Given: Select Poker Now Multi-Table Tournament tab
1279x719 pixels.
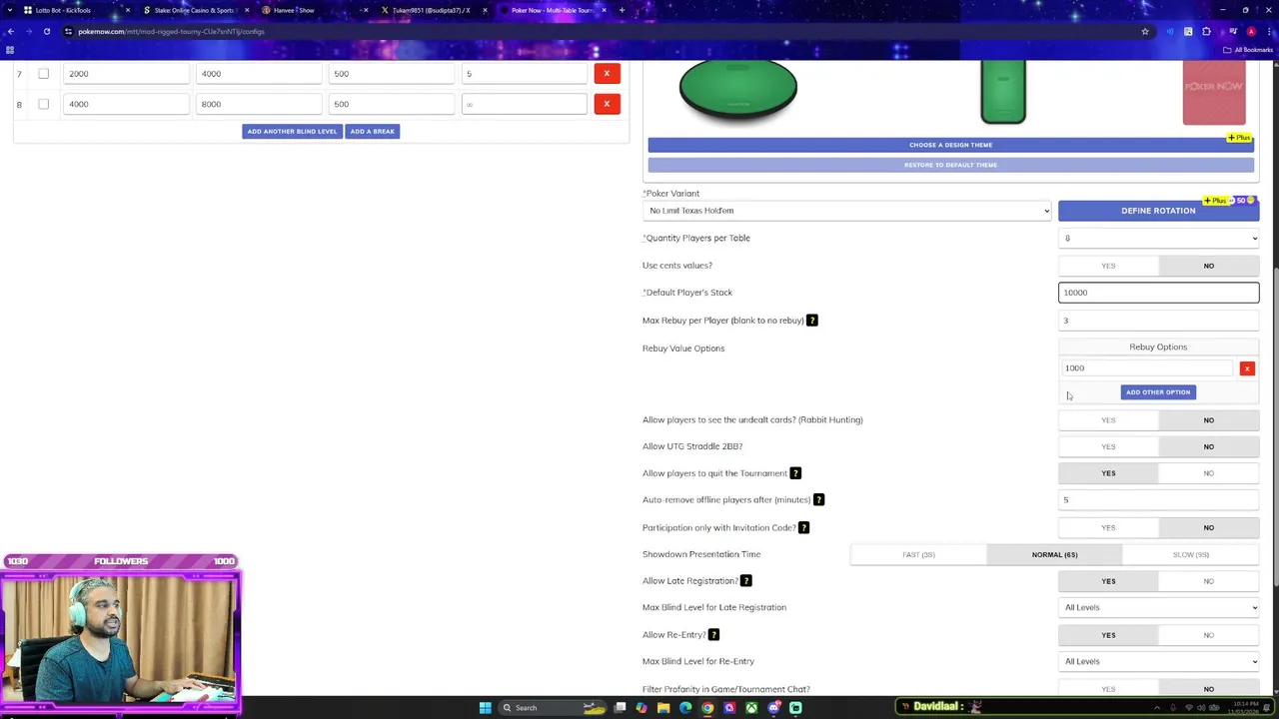Looking at the screenshot, I should 552,10.
